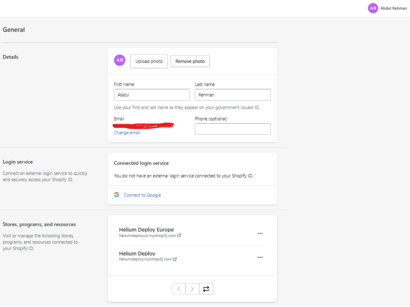The height and width of the screenshot is (307, 410).
Task: Click the Stores, programs, and resources heading
Action: point(39,224)
